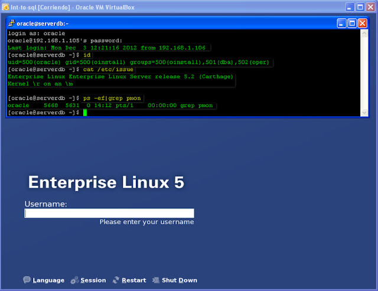The image size is (378, 291).
Task: Click 'ps -ef|grep pmon' command text
Action: point(112,99)
